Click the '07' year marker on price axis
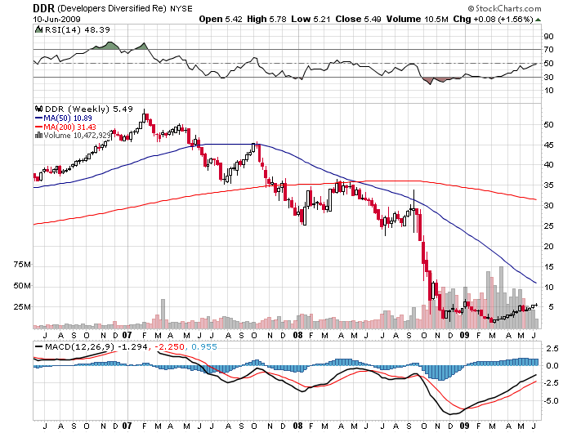 click(127, 335)
